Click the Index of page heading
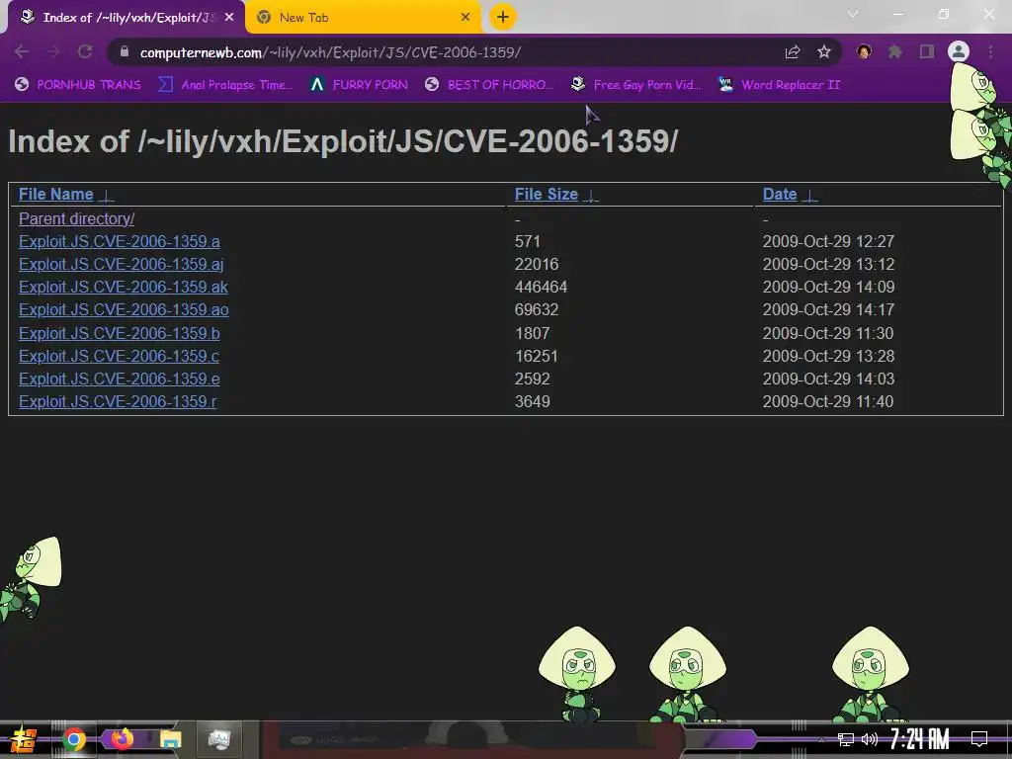The height and width of the screenshot is (759, 1012). (343, 141)
